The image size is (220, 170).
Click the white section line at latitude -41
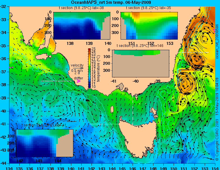click(105, 124)
